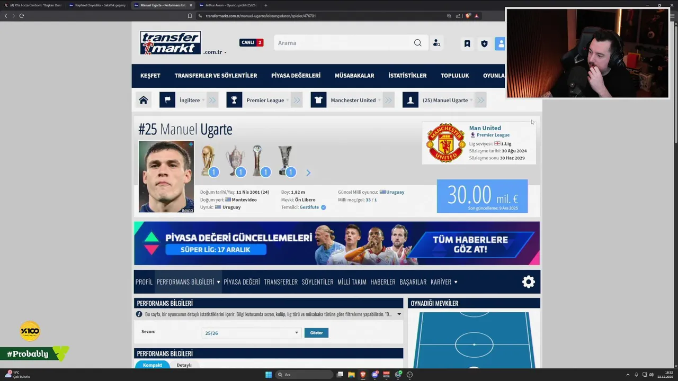Viewport: 678px width, 381px height.
Task: Click the second silver cup trophy
Action: [x=235, y=161]
